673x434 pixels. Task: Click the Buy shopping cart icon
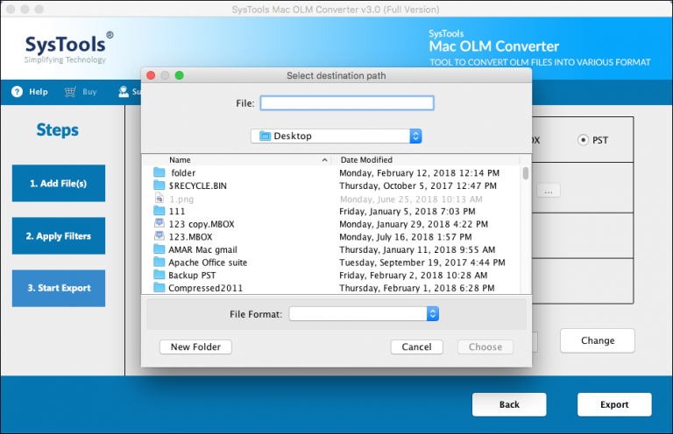click(70, 92)
